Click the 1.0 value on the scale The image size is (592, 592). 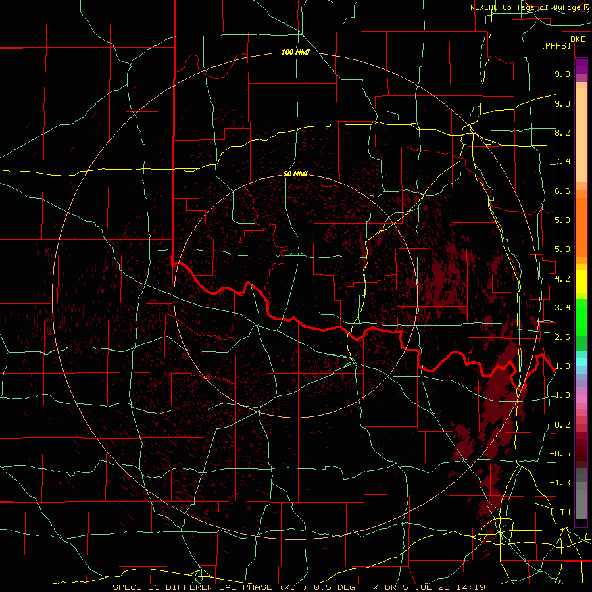point(562,395)
